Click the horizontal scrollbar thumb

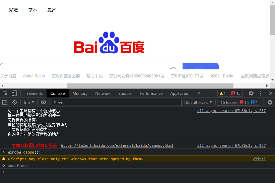coord(150,85)
